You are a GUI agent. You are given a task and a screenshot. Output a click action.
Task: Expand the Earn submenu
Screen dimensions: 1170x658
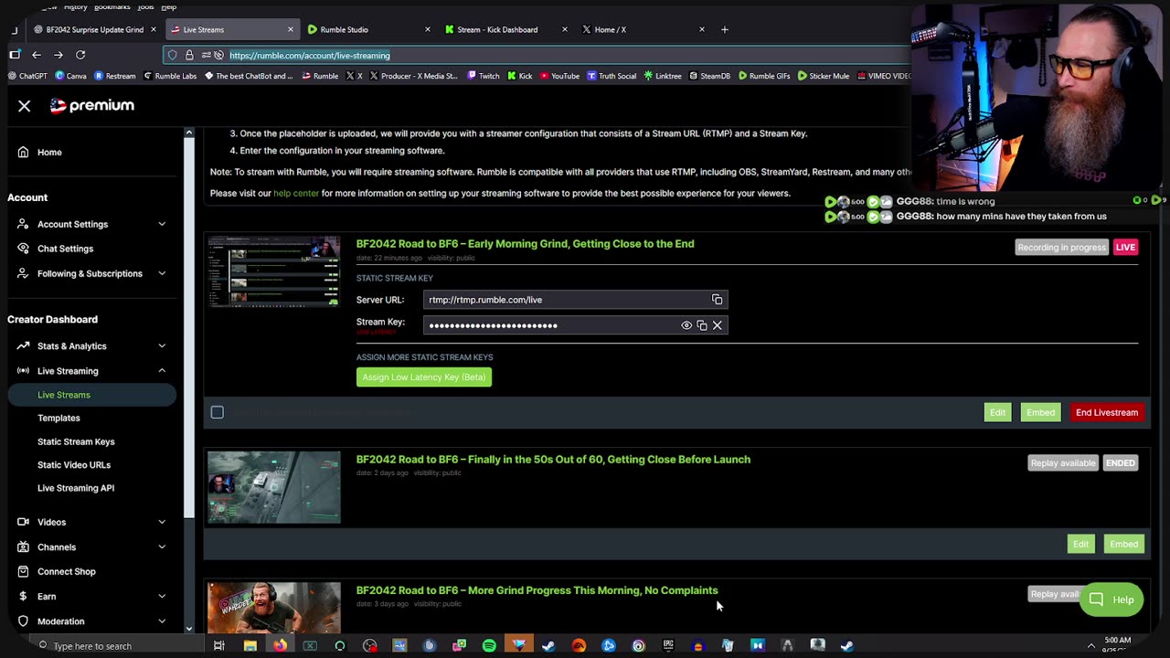coord(162,597)
